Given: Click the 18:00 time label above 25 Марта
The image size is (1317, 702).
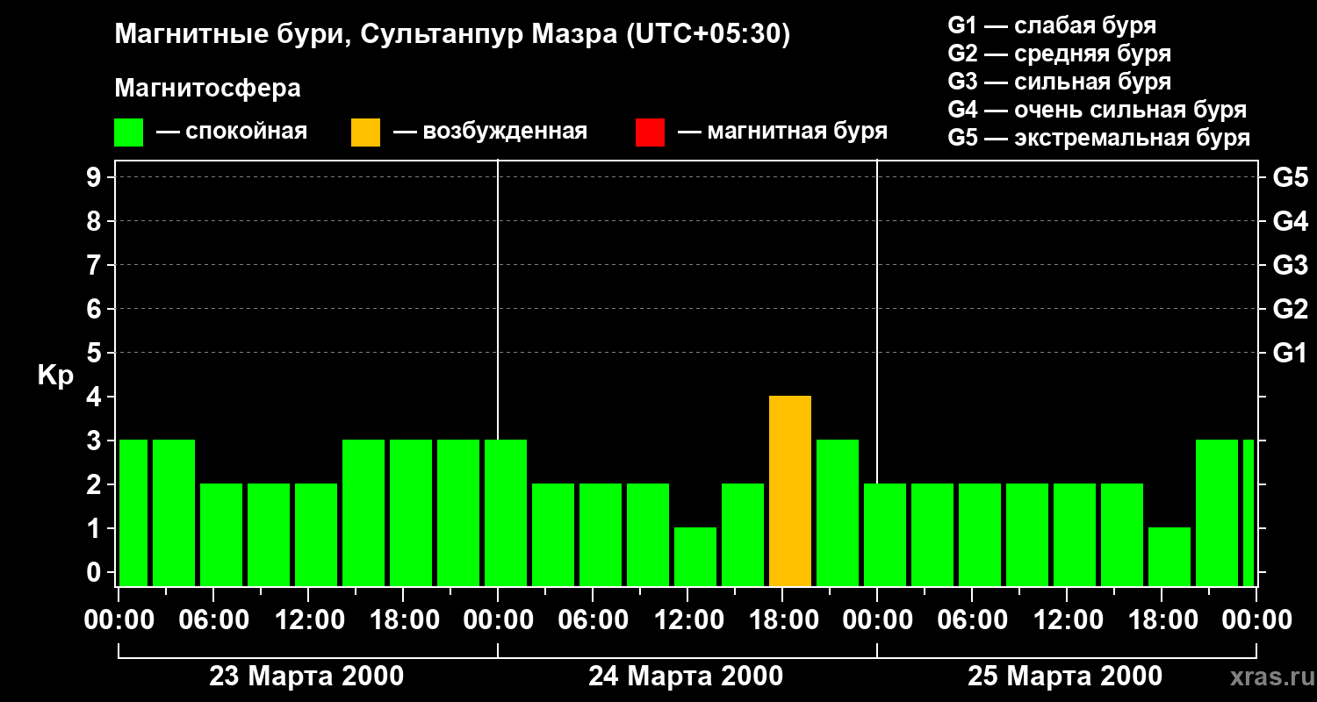Looking at the screenshot, I should point(1162,620).
